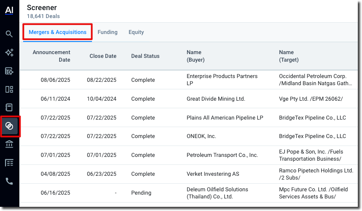Open the bank building icon in the sidebar
This screenshot has width=362, height=211.
tap(9, 144)
